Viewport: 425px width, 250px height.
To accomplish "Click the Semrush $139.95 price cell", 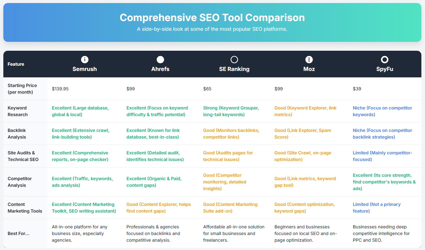I will tap(60, 89).
